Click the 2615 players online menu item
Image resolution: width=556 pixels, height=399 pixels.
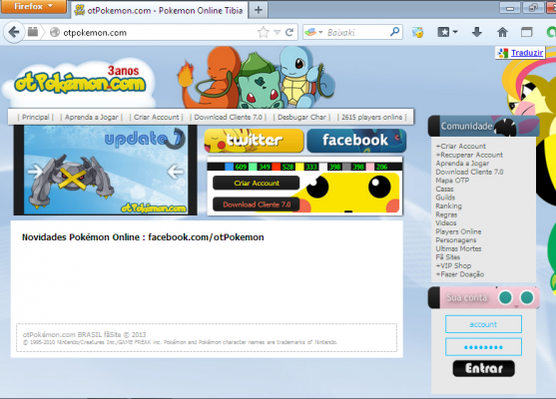coord(372,117)
